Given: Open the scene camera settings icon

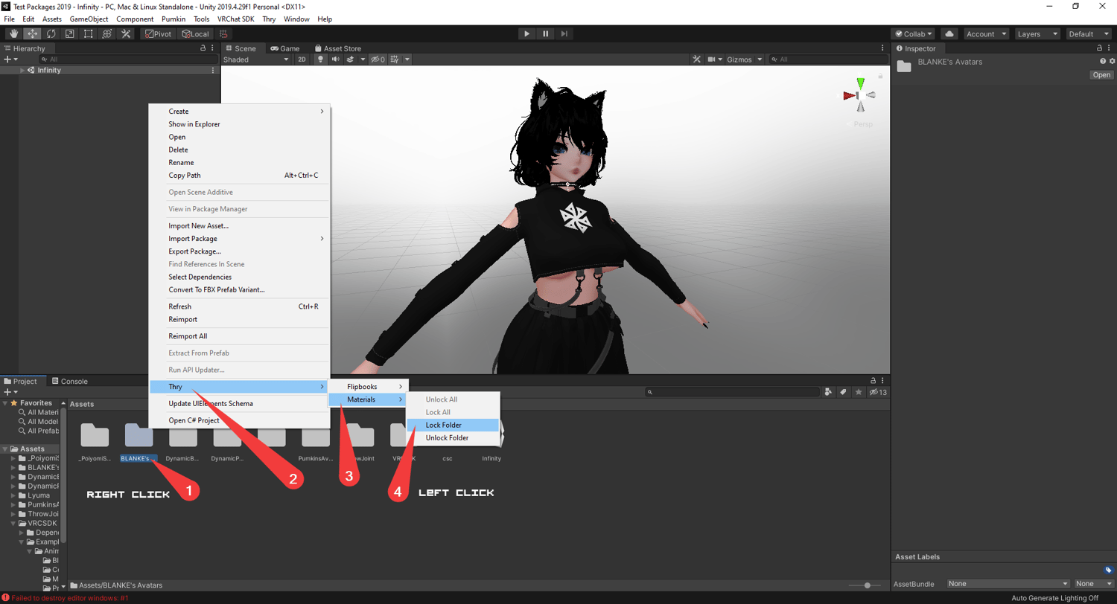Looking at the screenshot, I should tap(712, 59).
